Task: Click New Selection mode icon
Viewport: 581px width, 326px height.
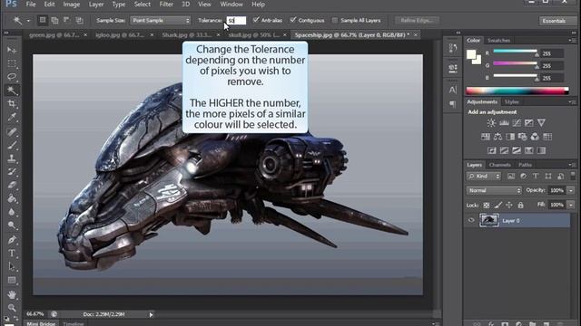Action: pos(43,20)
